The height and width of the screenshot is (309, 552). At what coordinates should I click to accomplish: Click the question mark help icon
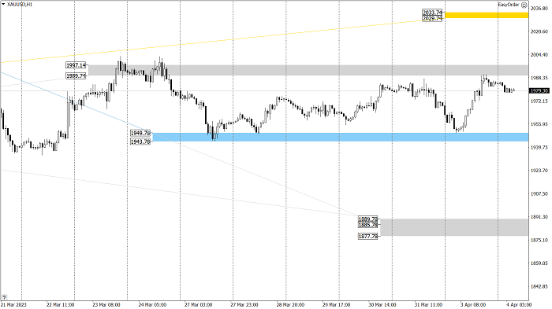(x=4, y=297)
